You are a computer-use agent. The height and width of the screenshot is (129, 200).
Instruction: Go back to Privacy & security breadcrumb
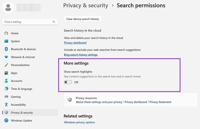pos(85,5)
